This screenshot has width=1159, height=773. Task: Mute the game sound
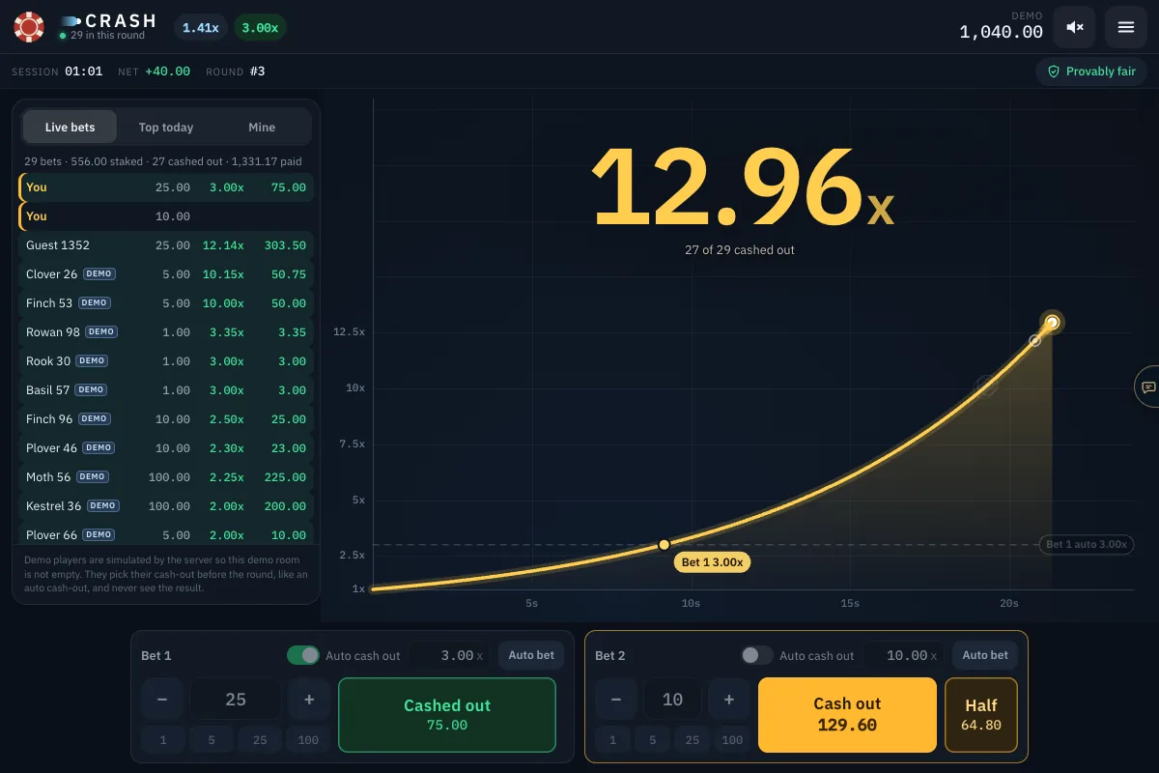click(1074, 27)
